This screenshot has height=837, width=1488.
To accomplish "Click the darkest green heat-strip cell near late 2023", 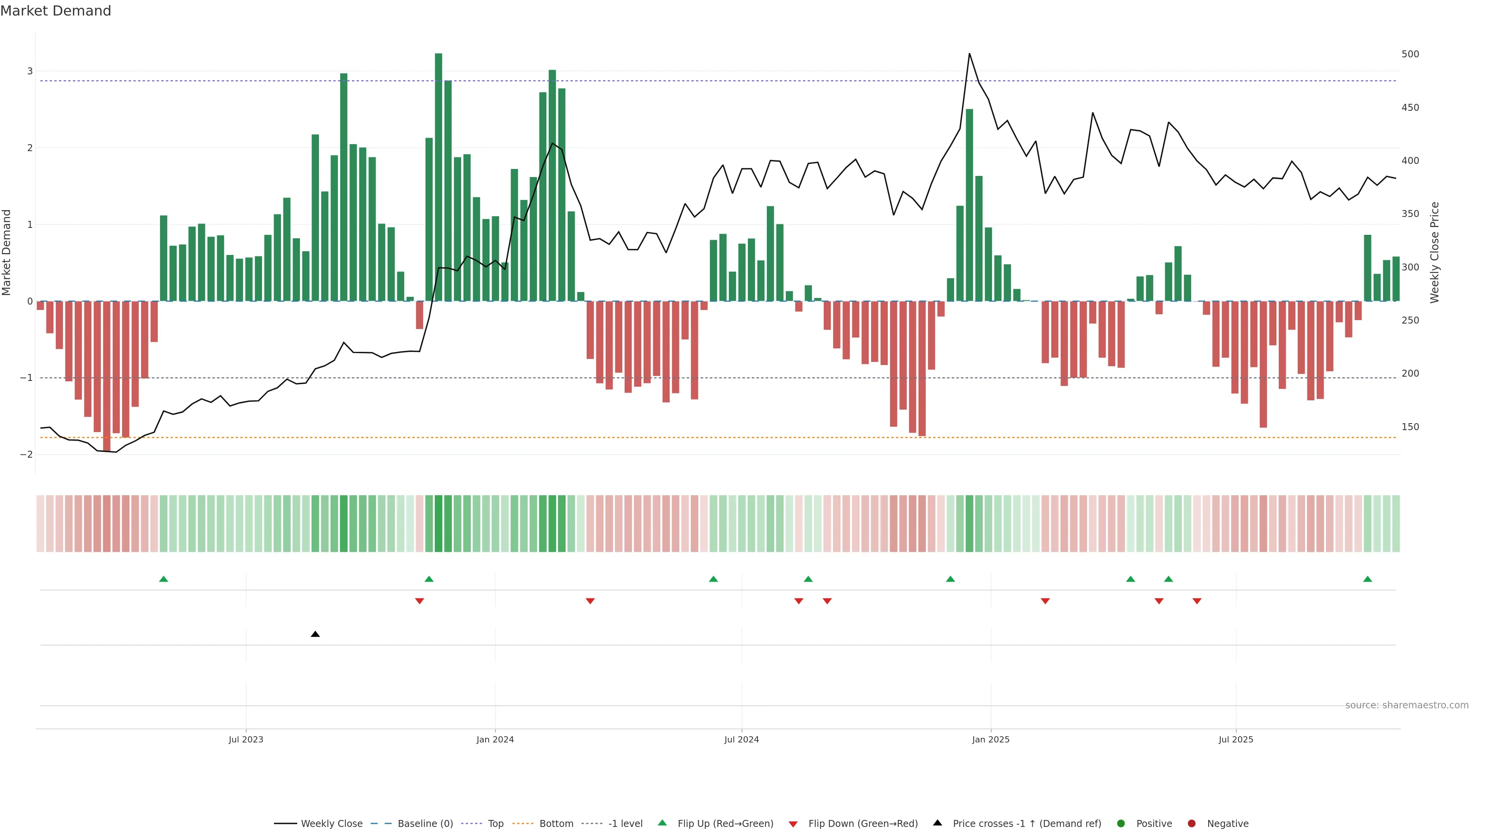I will [438, 524].
